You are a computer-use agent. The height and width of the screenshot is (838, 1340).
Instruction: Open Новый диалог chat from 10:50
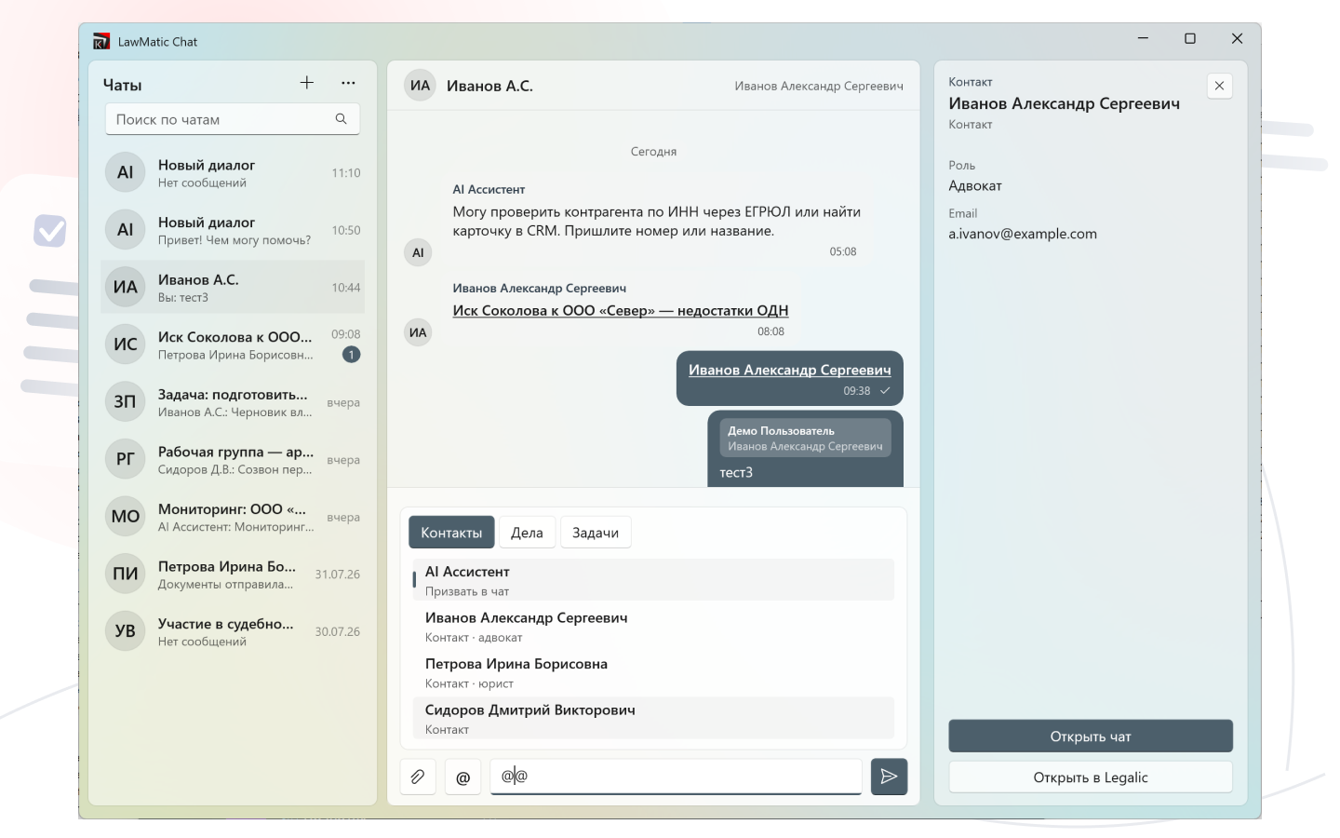pos(233,230)
